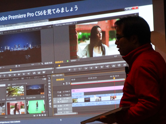
Task: Expand the Video 3 track triangle
Action: click(x=64, y=92)
